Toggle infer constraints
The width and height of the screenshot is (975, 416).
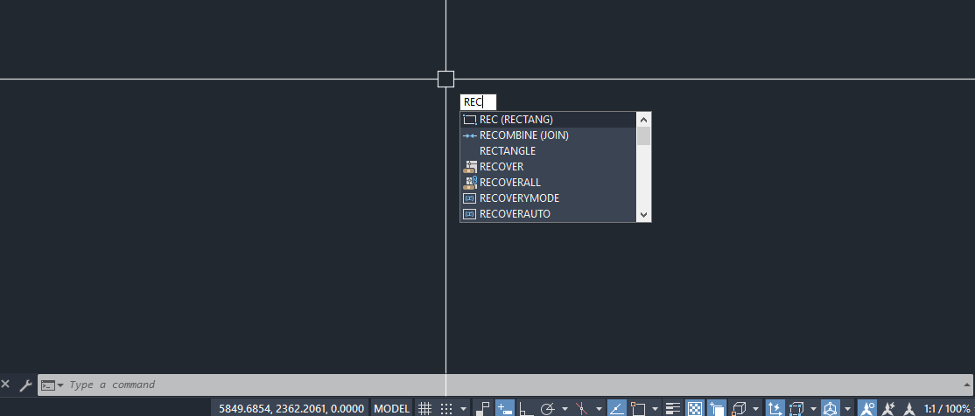[x=482, y=408]
